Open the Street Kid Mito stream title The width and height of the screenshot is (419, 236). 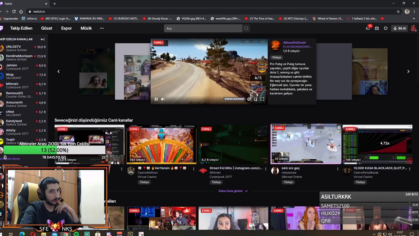pos(236,168)
